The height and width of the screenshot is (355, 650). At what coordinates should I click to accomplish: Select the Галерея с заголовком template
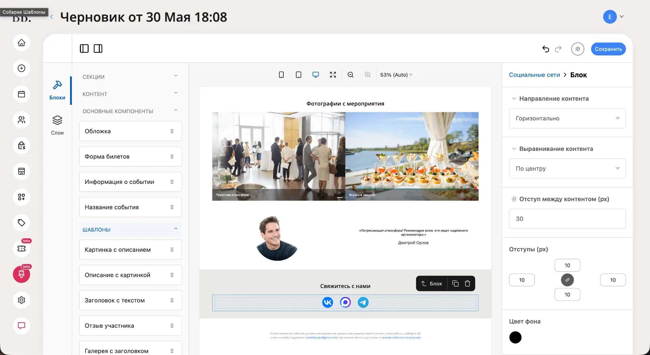coord(130,348)
